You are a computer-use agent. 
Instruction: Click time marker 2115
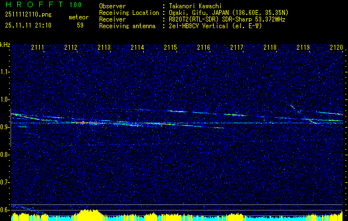(170, 48)
